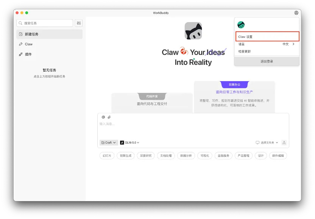Click the @ mention icon in message box

103,117
